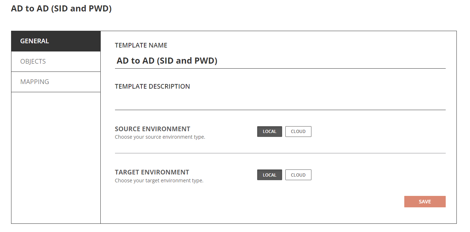Switch to the OBJECTS tab
470x232 pixels.
click(56, 61)
